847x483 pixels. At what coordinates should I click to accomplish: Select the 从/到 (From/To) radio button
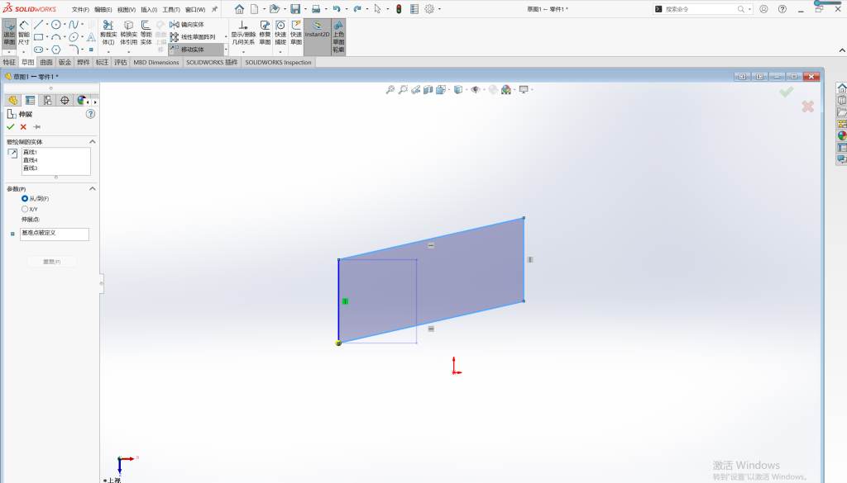25,199
